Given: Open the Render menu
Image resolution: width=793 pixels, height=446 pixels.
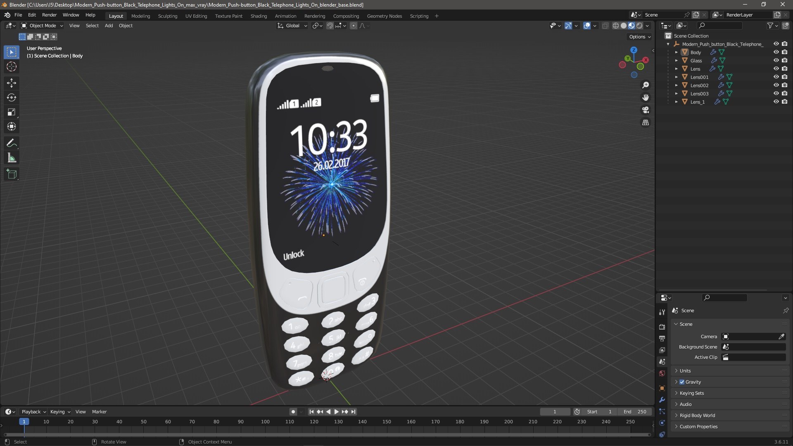Looking at the screenshot, I should 49,15.
